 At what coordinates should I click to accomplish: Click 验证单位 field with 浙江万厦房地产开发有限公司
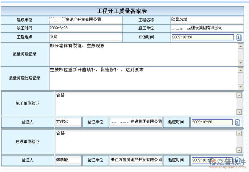click(136, 160)
